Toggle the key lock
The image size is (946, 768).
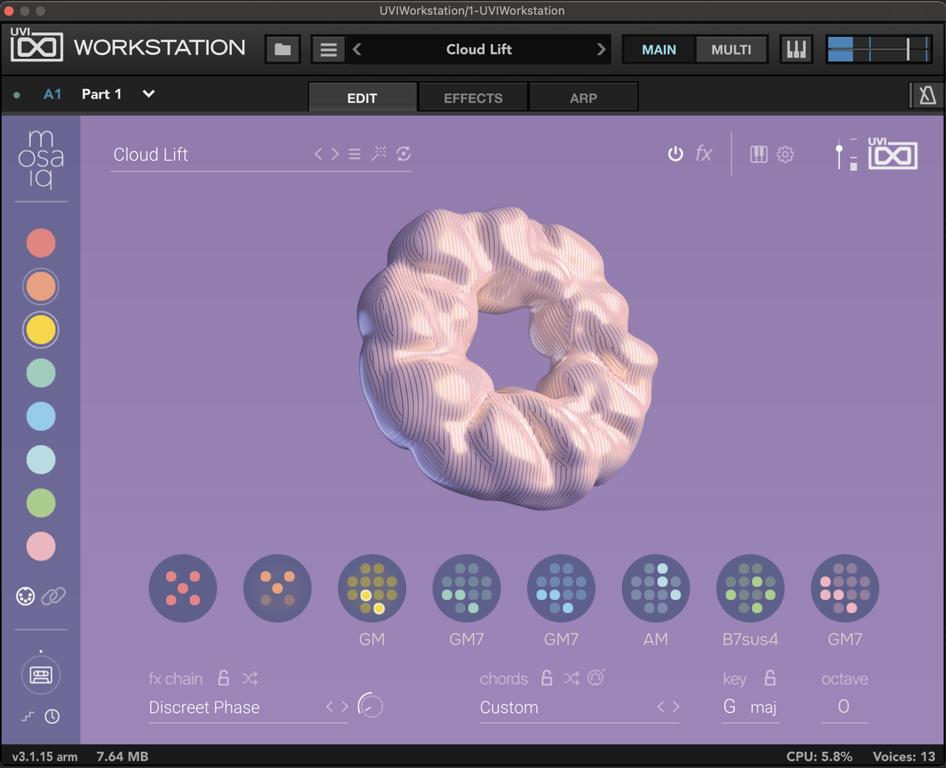coord(770,677)
